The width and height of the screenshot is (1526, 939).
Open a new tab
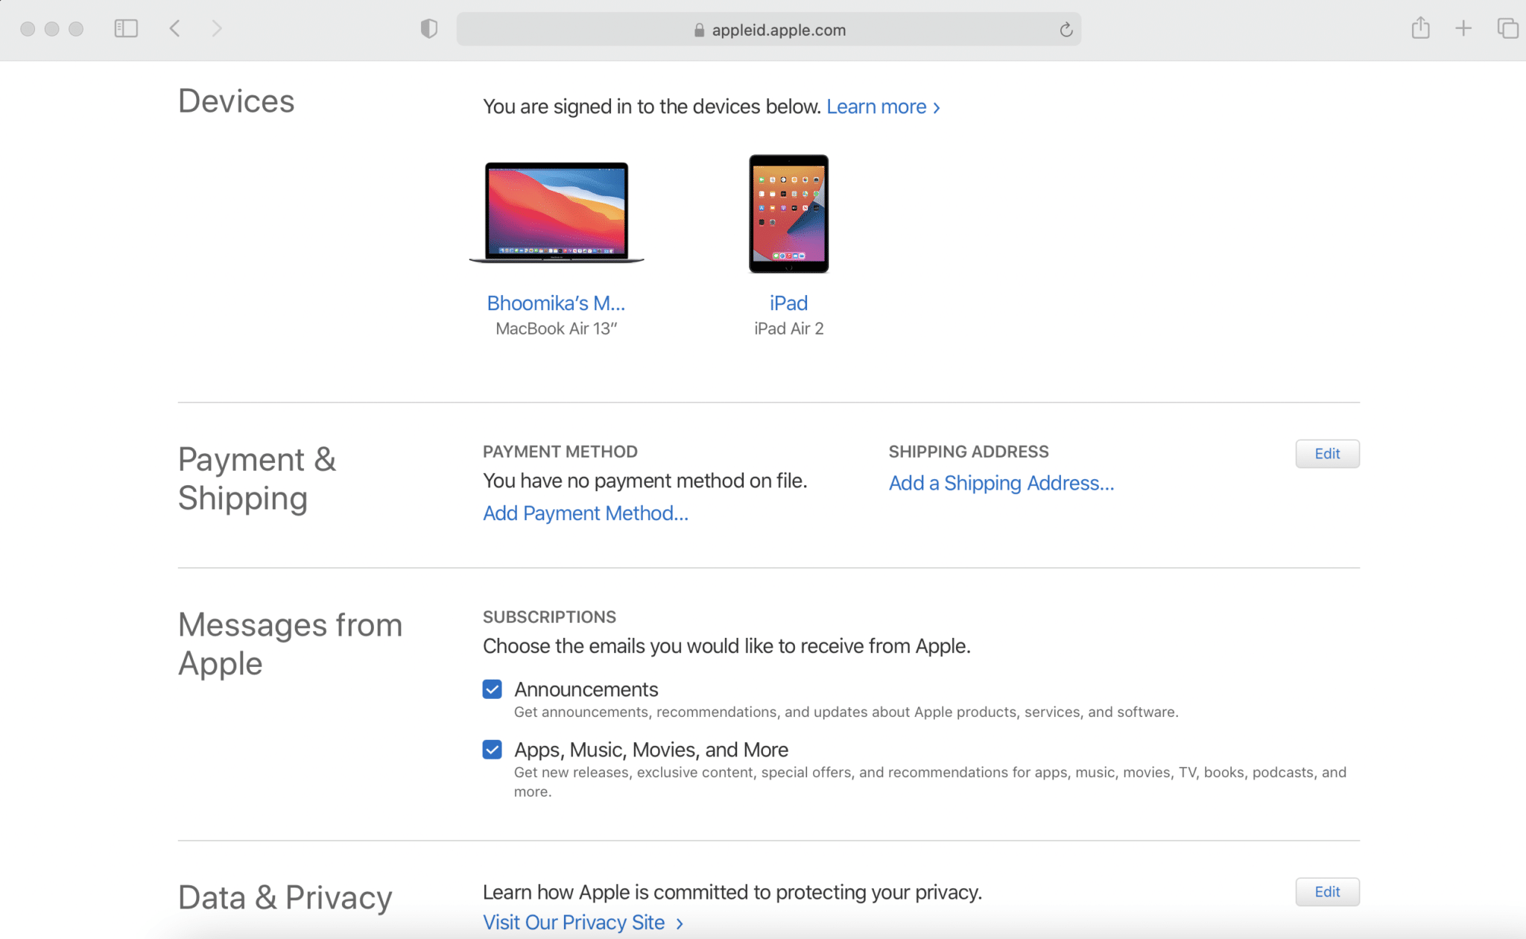1463,28
